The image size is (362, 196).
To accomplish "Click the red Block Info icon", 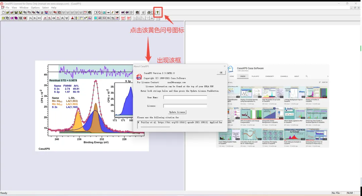I will pos(129,18).
